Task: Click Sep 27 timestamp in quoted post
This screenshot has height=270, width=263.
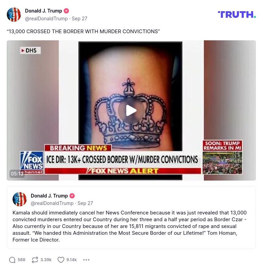Action: pyautogui.click(x=85, y=203)
